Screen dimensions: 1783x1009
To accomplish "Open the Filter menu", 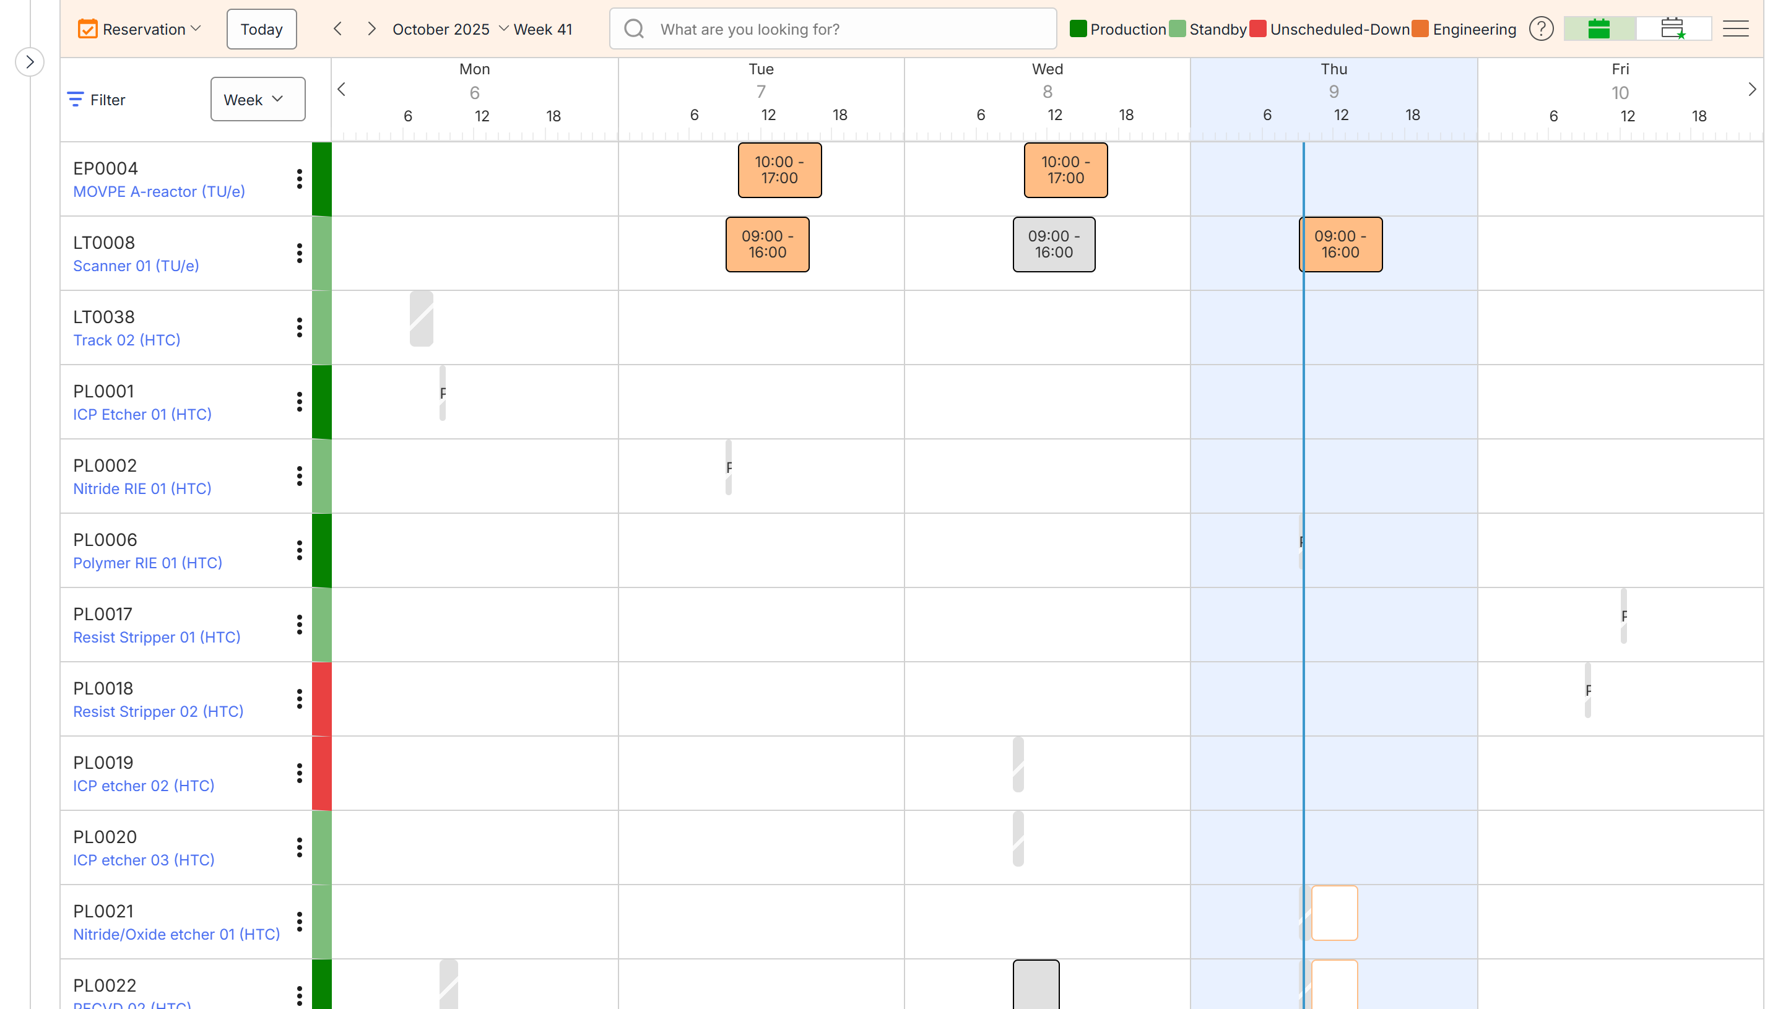I will click(97, 100).
